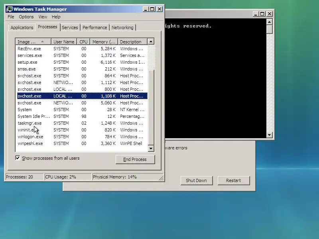Click process list scroll down arrow
This screenshot has height=239, width=319.
(151, 148)
